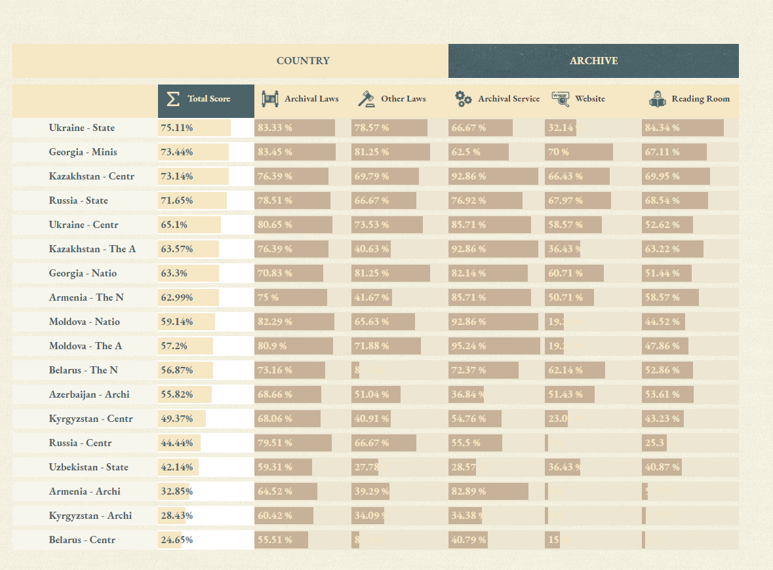Click the Uzbekistan - State entry
Viewport: 773px width, 570px height.
click(x=89, y=467)
